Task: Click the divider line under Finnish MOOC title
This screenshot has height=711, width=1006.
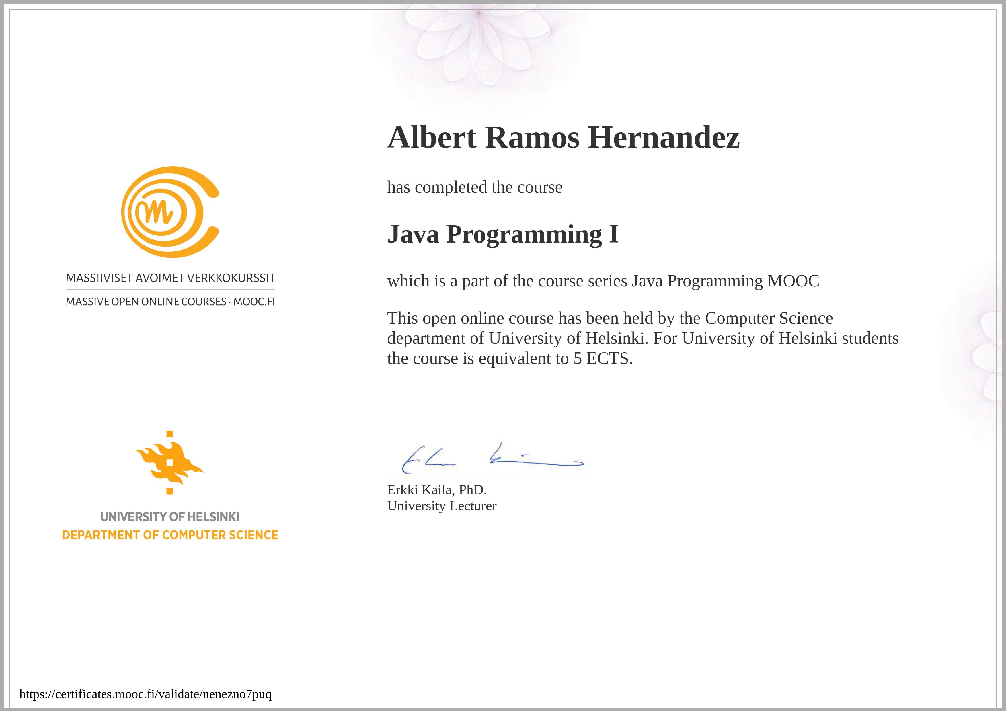Action: 170,290
